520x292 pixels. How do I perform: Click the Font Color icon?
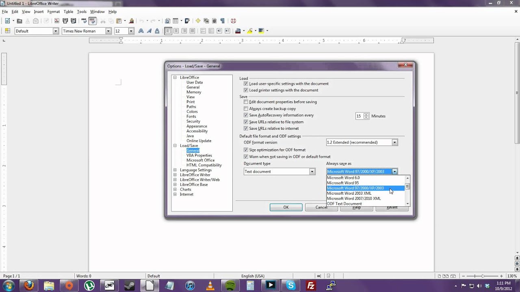[238, 31]
